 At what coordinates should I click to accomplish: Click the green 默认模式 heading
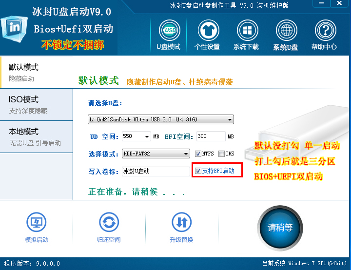tap(98, 80)
